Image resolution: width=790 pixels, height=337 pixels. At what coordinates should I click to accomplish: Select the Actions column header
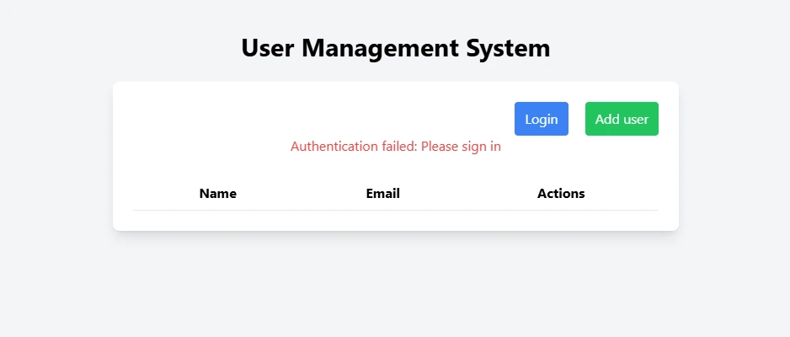[x=561, y=194]
